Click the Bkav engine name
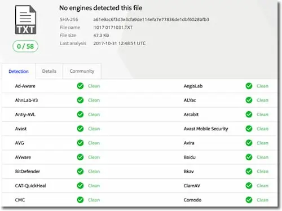This screenshot has height=211, width=282. 189,172
